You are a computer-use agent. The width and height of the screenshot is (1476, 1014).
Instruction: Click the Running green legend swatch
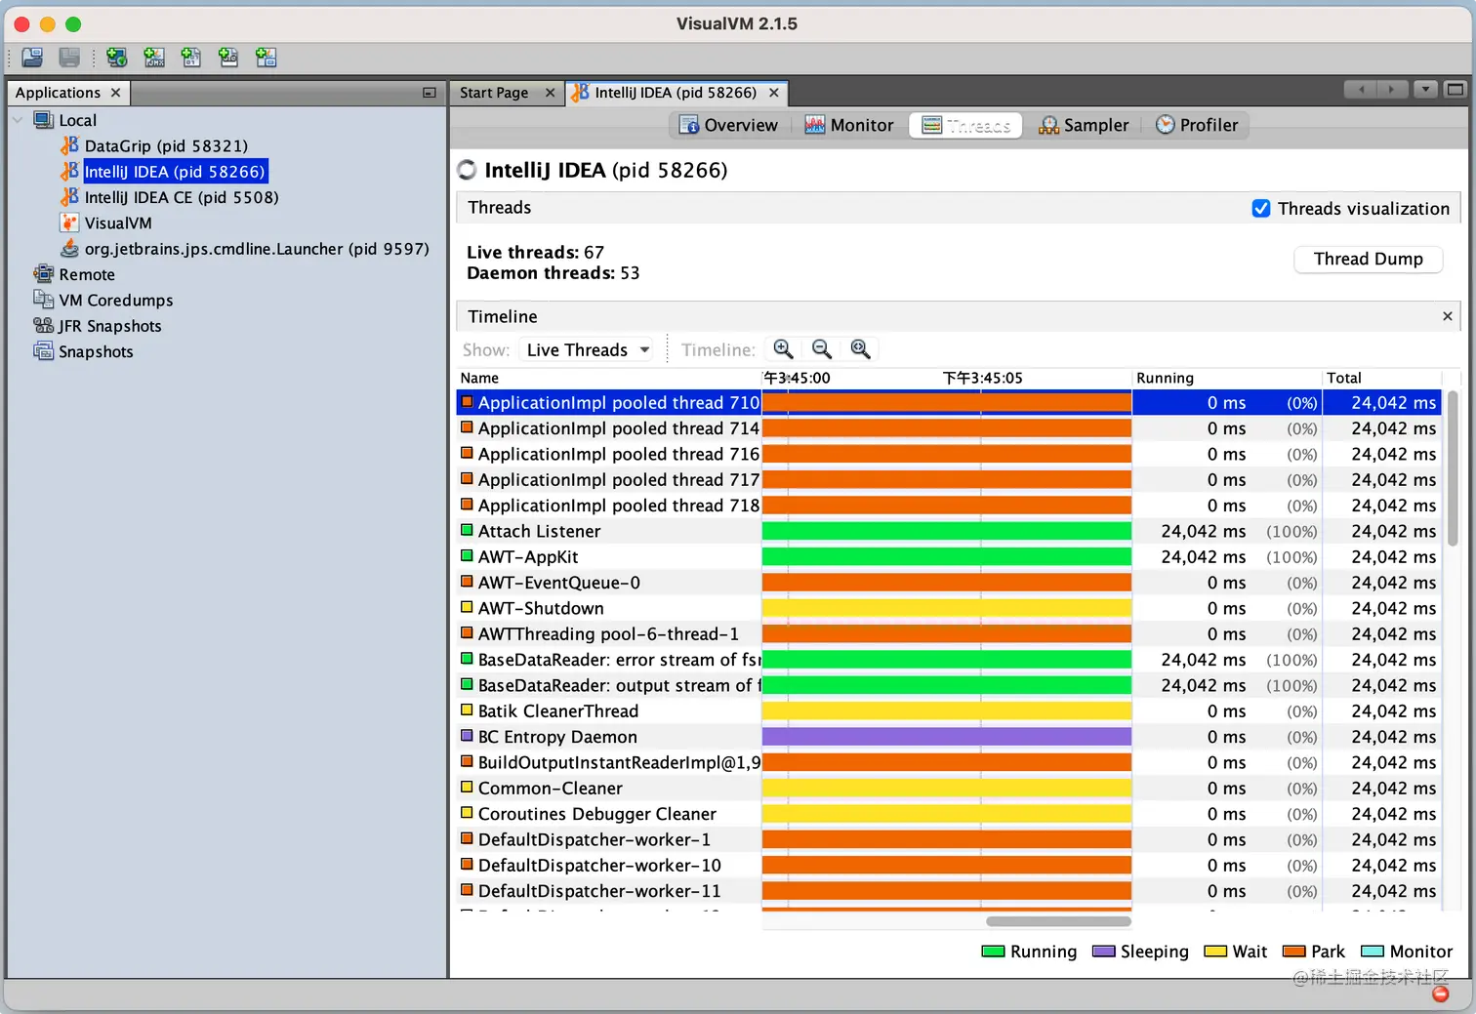coord(993,952)
